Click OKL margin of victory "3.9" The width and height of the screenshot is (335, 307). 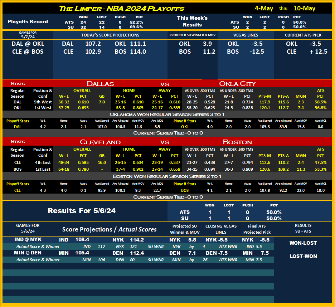point(207,44)
